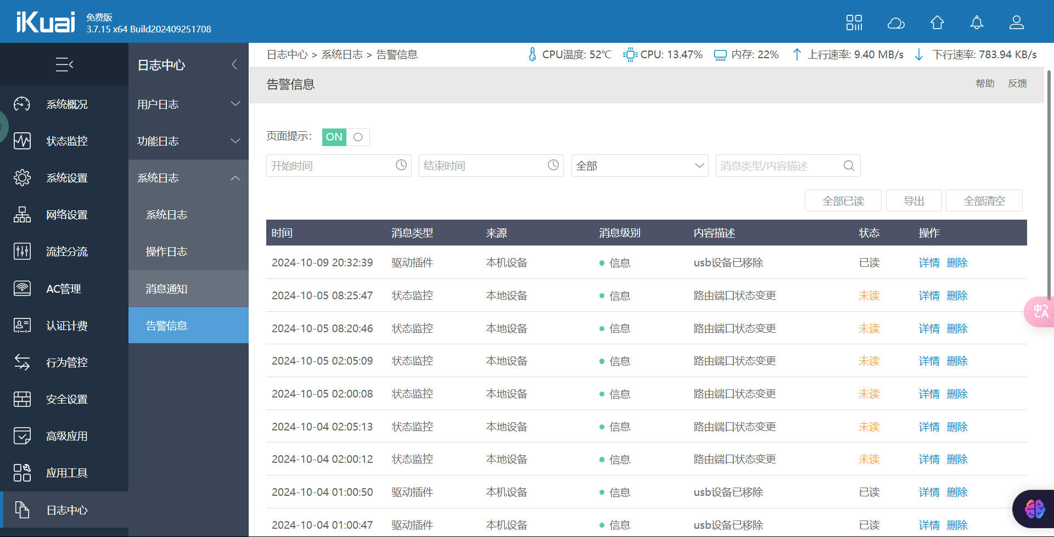Image resolution: width=1054 pixels, height=537 pixels.
Task: Focus the 结束时间 input field
Action: point(491,166)
